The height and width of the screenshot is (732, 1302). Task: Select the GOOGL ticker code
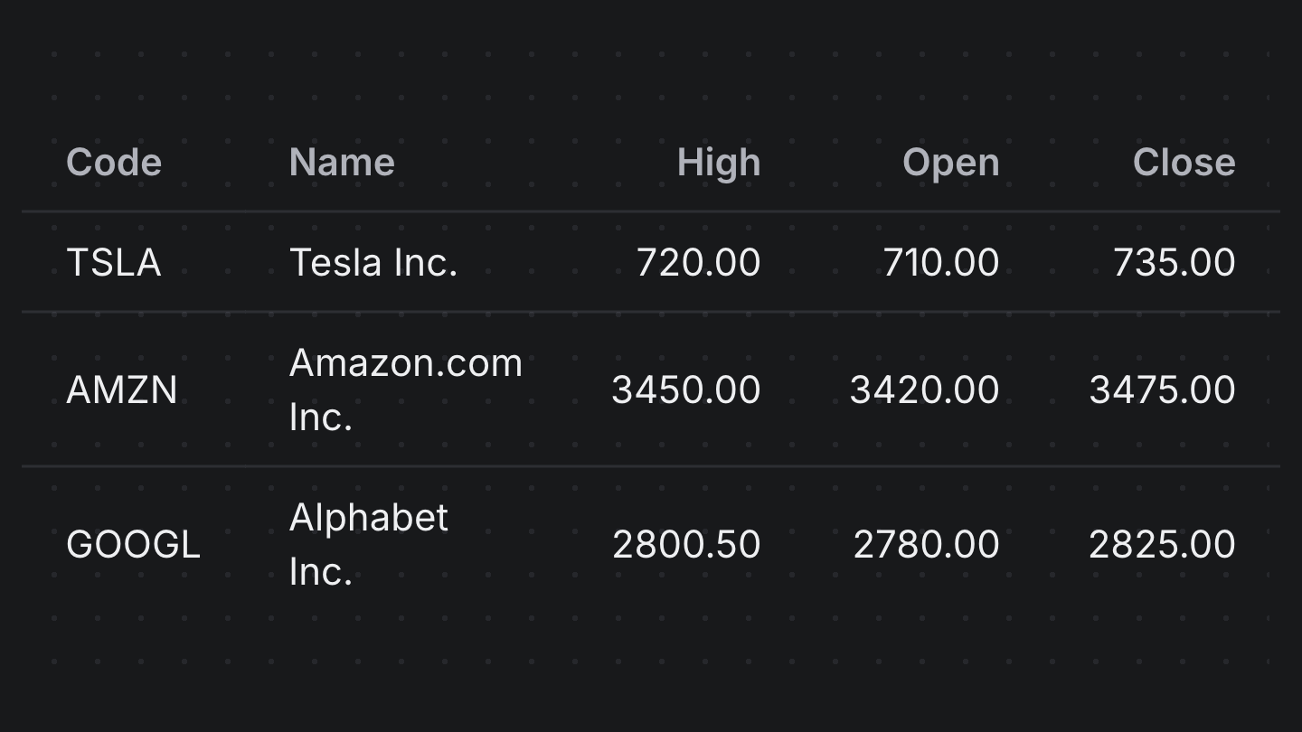[134, 545]
